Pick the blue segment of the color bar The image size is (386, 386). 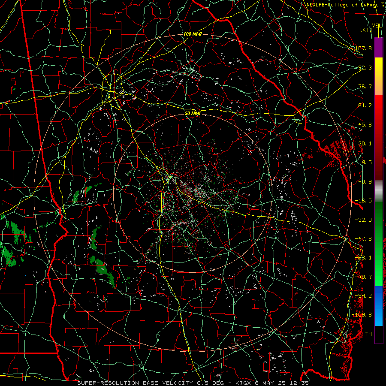[x=379, y=306]
